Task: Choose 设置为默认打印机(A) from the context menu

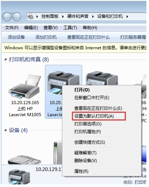Action: tap(94, 116)
